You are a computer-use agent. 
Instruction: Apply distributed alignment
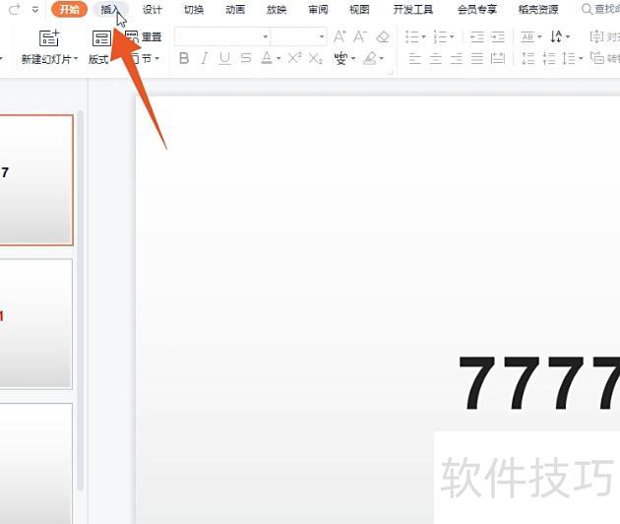click(498, 59)
